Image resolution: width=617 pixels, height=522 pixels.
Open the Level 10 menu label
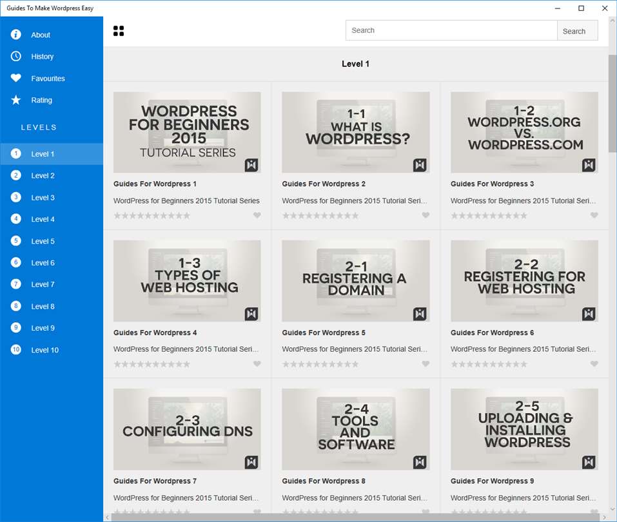click(x=45, y=350)
